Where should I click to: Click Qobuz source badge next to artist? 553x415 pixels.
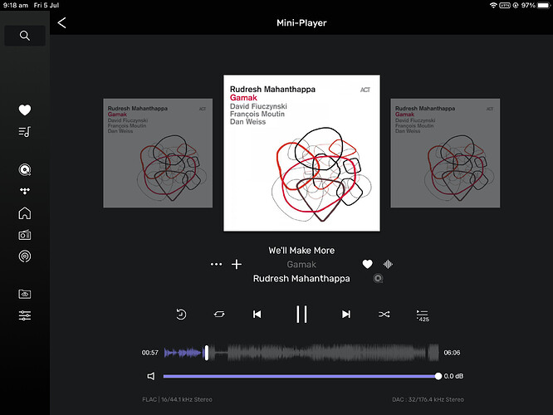(x=378, y=279)
